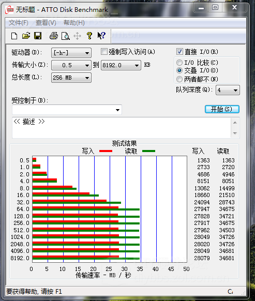
Task: Click description box scroll up arrow
Action: [235, 123]
